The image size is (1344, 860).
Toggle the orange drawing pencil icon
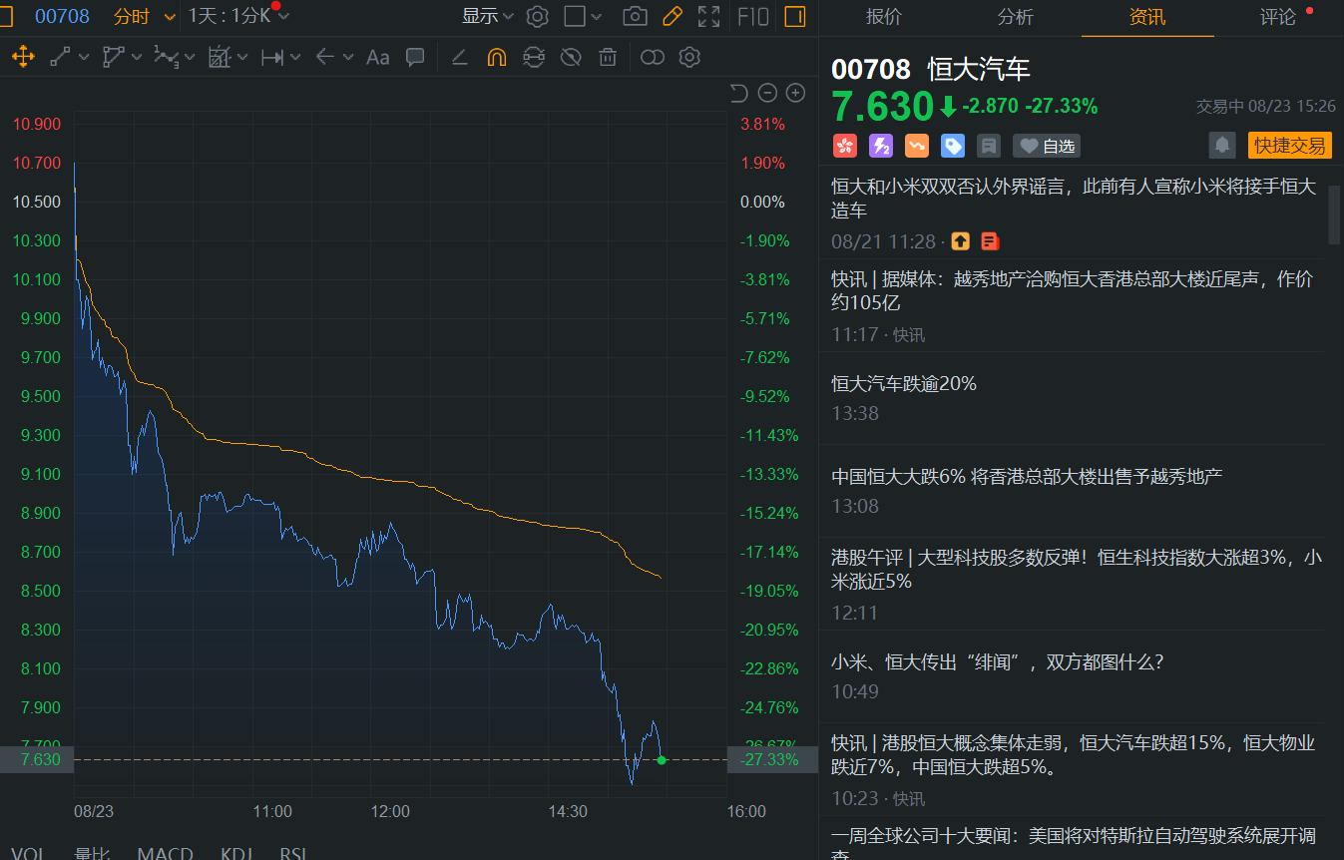672,16
